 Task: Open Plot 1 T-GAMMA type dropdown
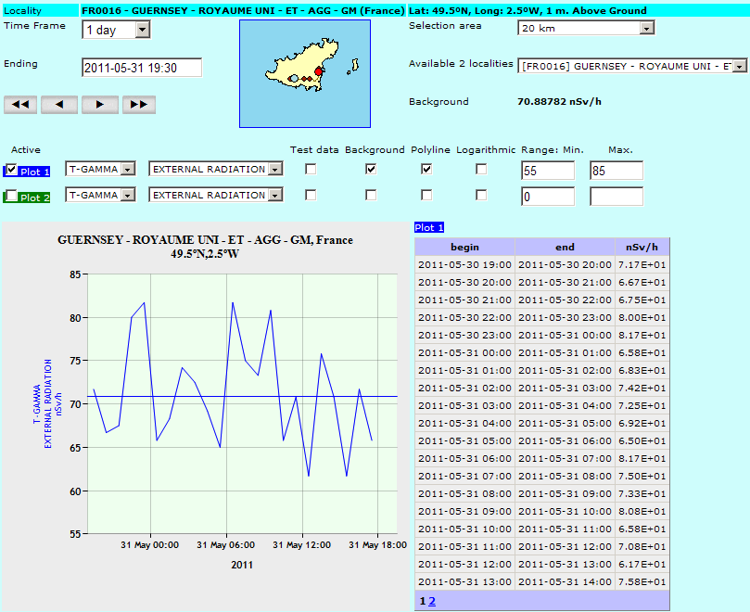(x=101, y=170)
